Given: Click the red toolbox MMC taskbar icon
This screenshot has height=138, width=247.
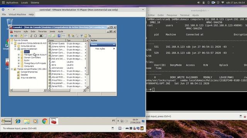Looking at the screenshot, I should [x=54, y=121].
